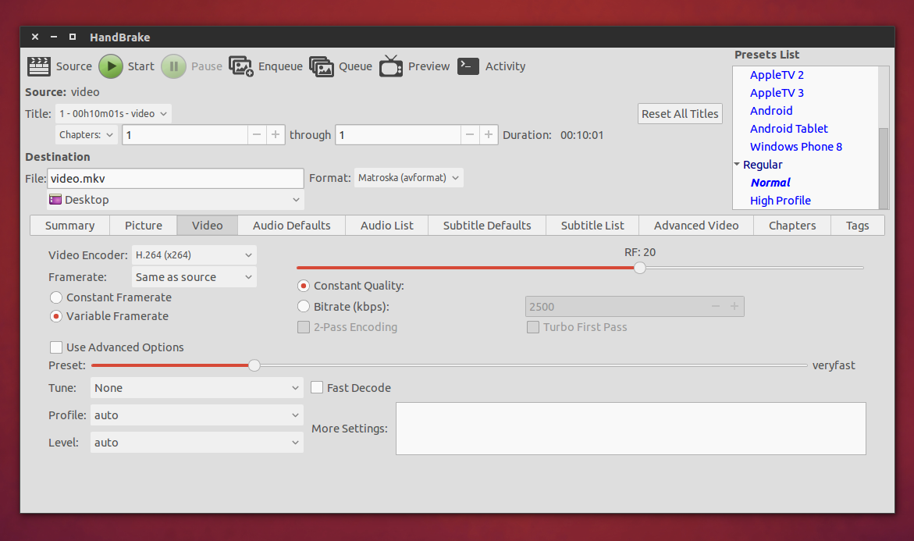Select the Normal preset

(770, 183)
